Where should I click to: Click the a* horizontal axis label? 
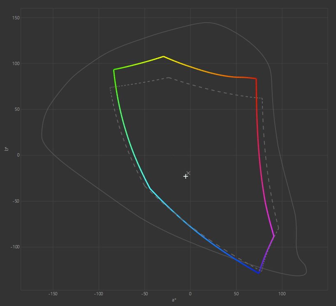tap(174, 300)
